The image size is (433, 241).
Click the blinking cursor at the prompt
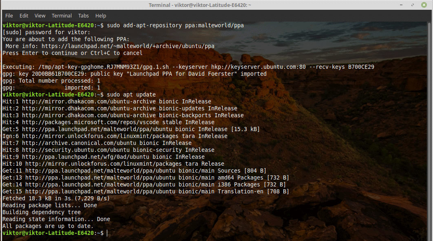tap(107, 233)
